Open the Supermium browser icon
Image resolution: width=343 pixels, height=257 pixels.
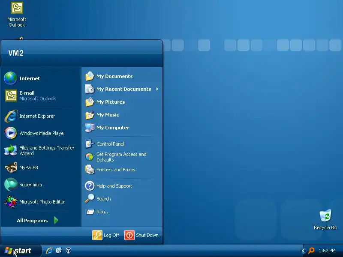(11, 185)
